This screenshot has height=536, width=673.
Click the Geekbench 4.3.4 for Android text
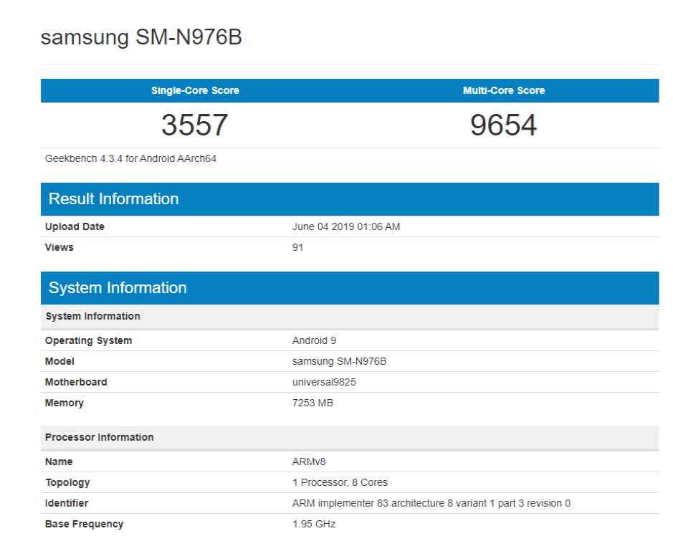tap(130, 158)
